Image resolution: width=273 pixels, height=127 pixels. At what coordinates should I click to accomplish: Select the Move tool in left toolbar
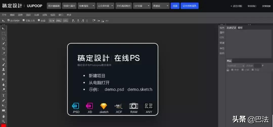4,28
